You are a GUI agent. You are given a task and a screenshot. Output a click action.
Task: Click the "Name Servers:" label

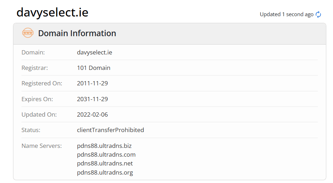[x=42, y=146]
